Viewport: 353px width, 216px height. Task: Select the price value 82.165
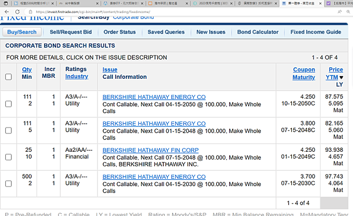[334, 123]
